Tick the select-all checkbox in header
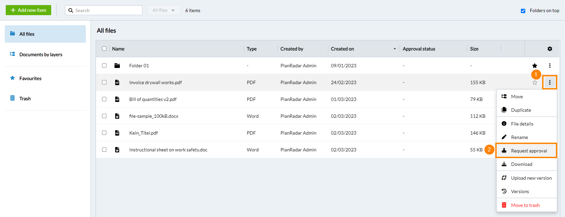This screenshot has height=217, width=565. click(104, 49)
